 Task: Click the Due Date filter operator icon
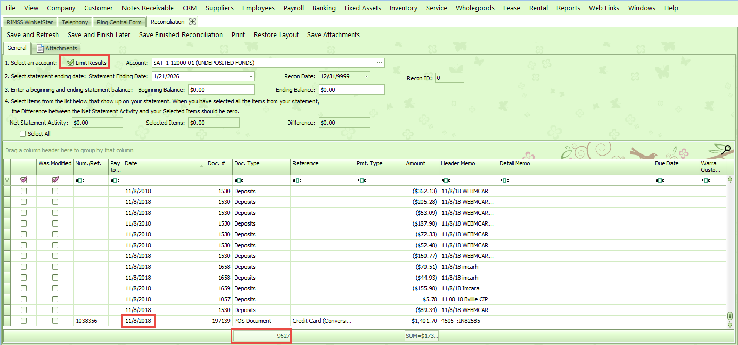pyautogui.click(x=659, y=180)
